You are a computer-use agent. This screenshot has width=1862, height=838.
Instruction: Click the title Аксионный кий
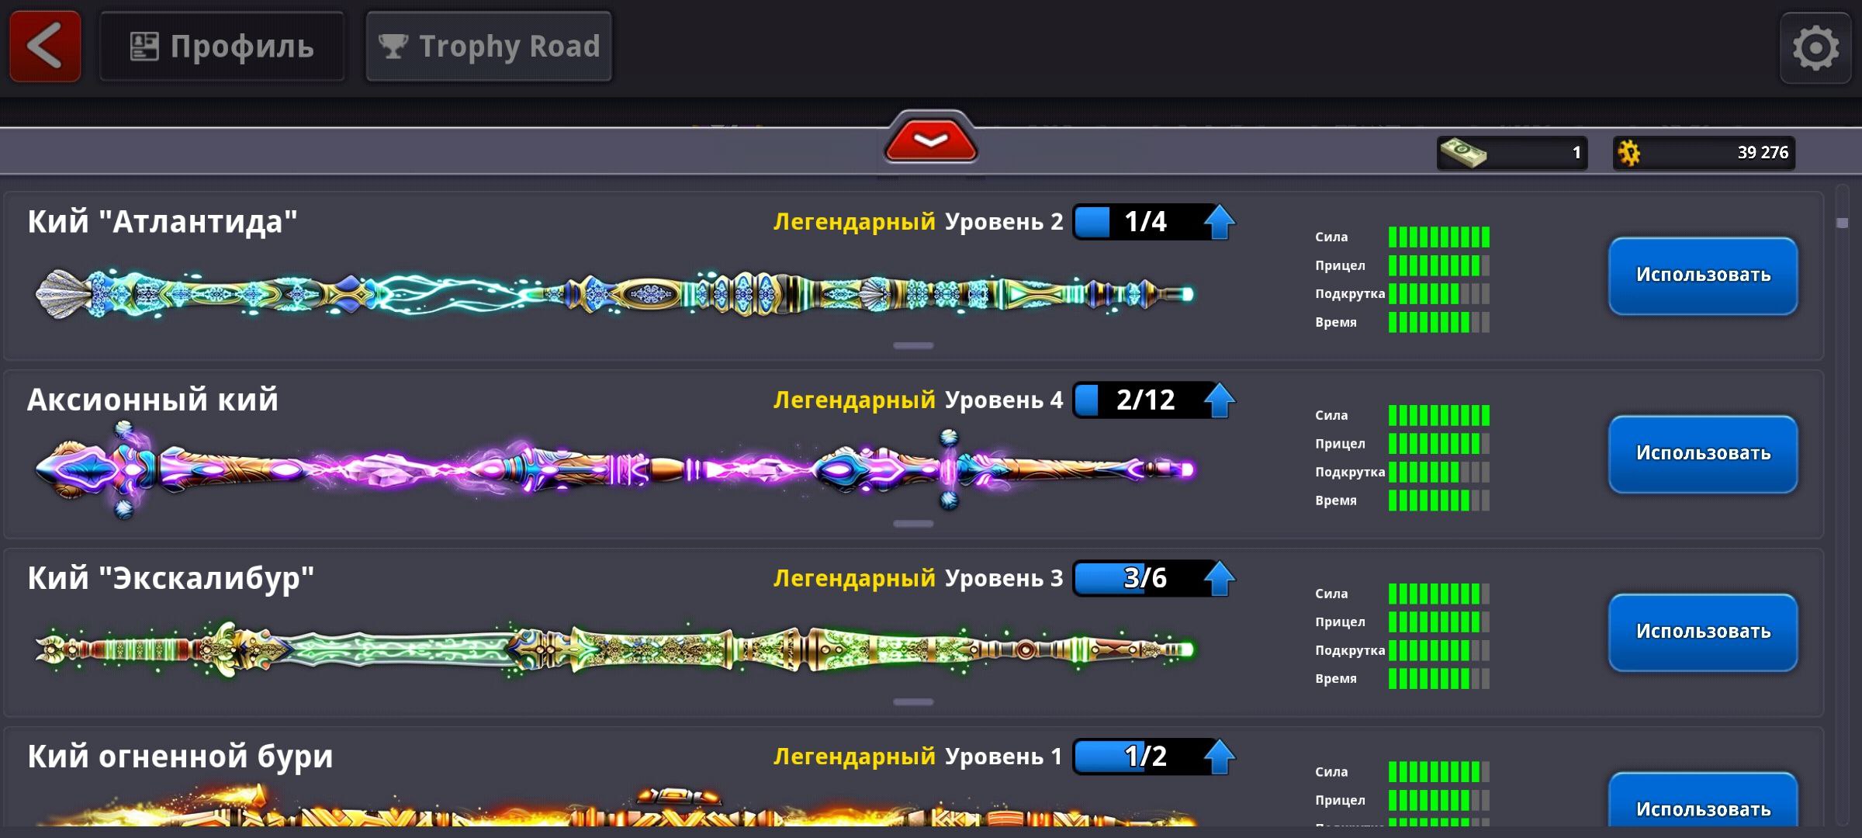tap(153, 400)
